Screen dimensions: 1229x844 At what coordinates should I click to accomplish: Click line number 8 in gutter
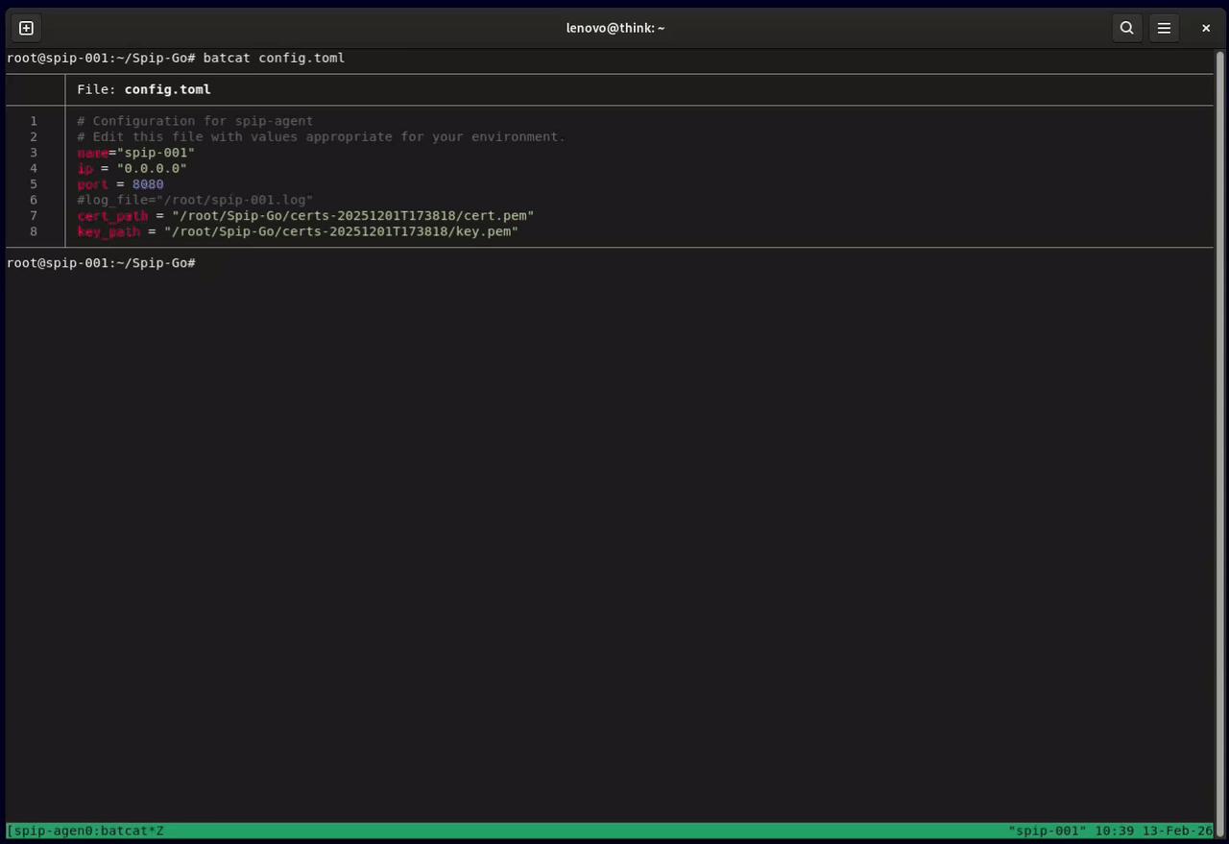coord(34,231)
